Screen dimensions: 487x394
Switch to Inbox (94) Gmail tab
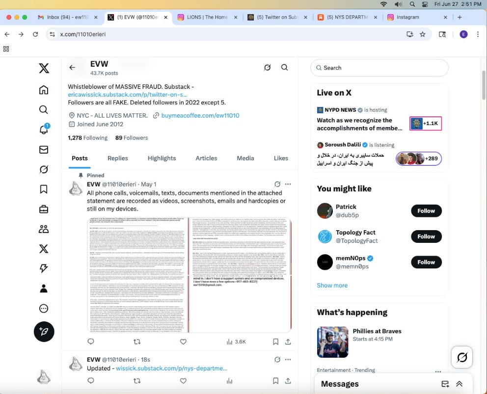68,17
